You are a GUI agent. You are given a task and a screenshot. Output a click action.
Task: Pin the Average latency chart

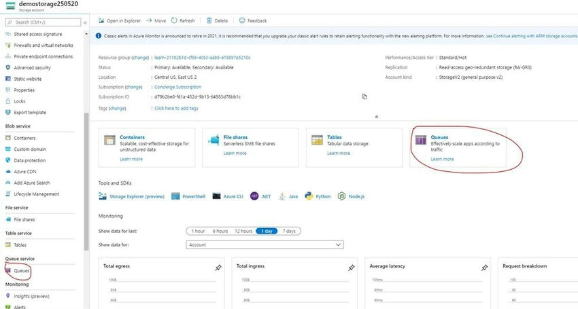484,268
